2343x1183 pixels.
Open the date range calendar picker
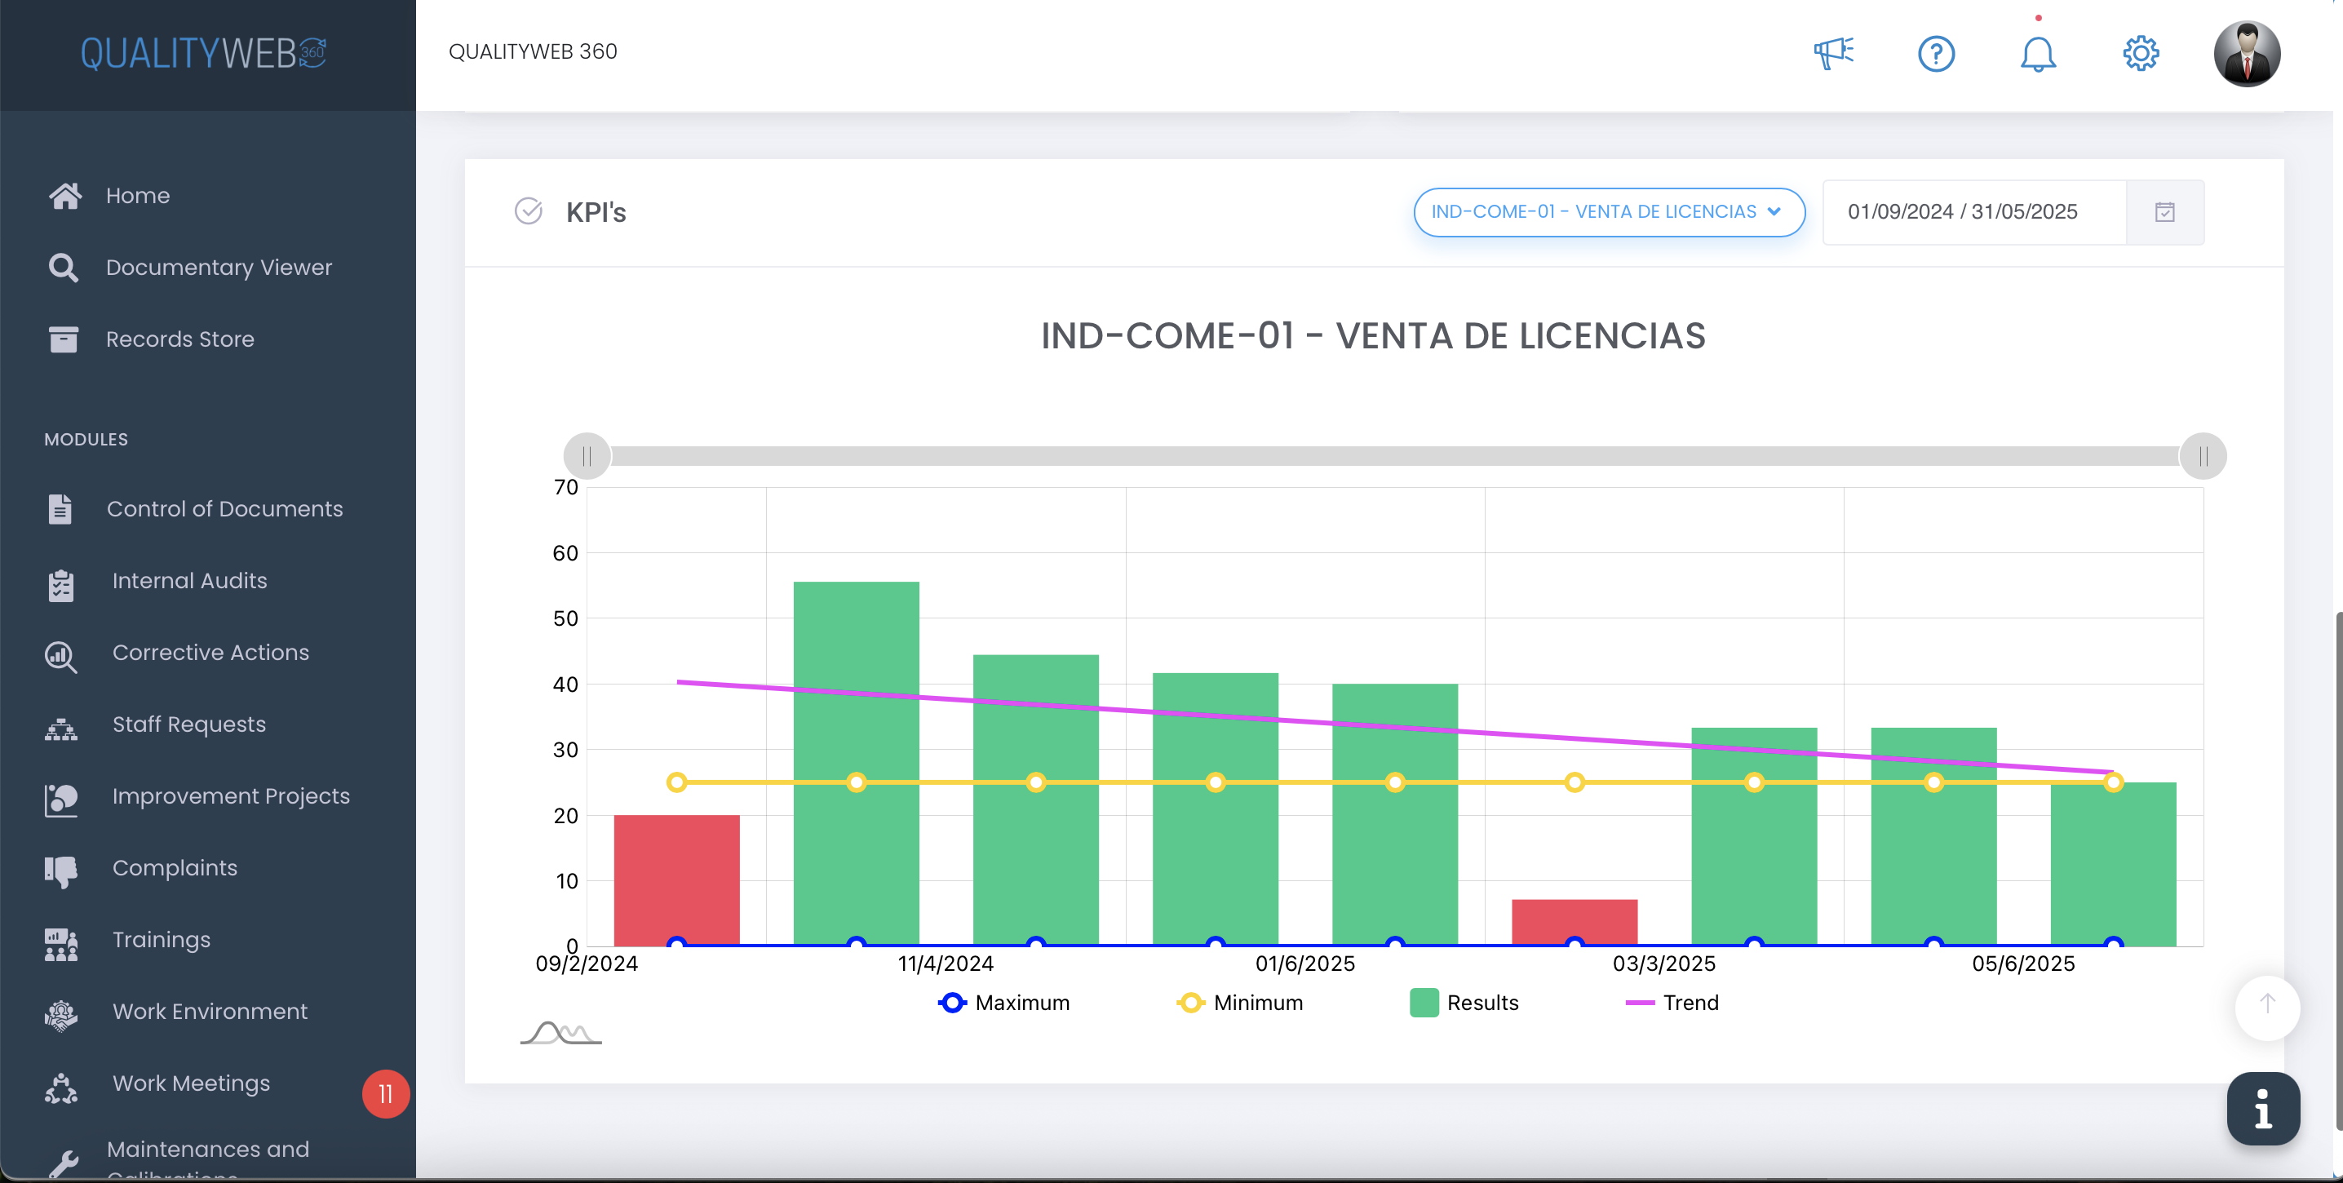click(x=2166, y=212)
